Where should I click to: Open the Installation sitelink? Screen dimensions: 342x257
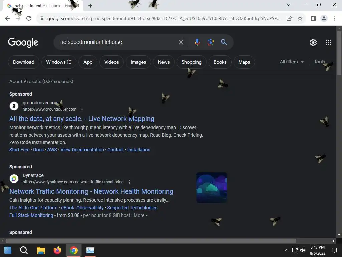[139, 150]
